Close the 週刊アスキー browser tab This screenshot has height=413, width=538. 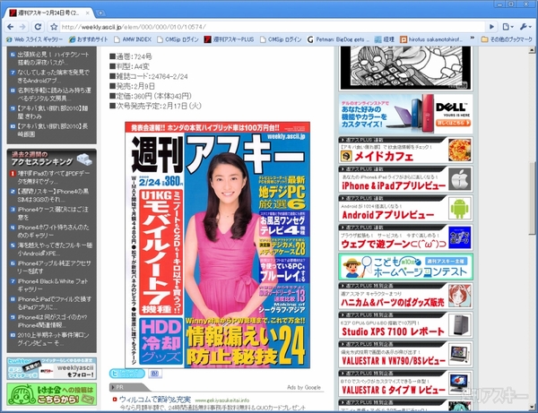(88, 13)
